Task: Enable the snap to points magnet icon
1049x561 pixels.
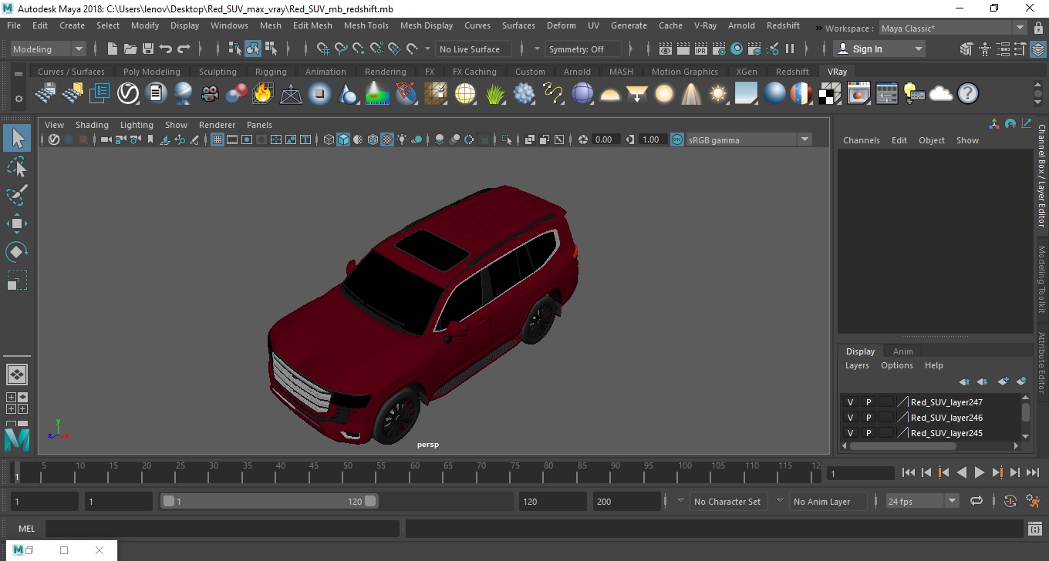Action: click(x=359, y=49)
